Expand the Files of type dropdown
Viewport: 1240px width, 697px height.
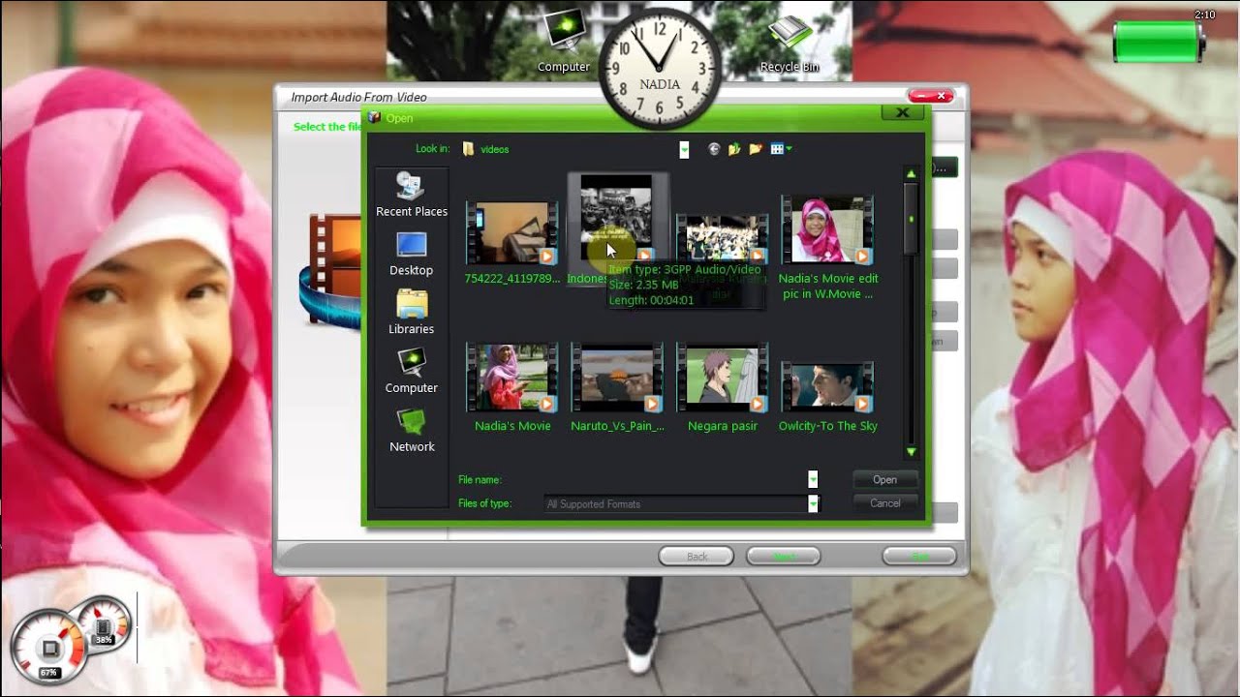pyautogui.click(x=813, y=503)
